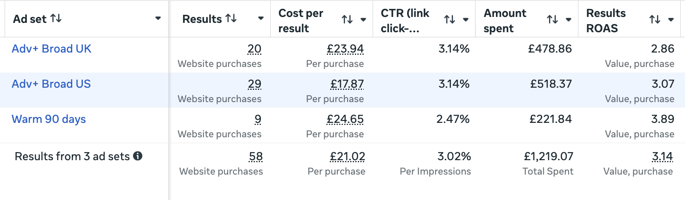Expand the Amount spent column dropdown
The image size is (685, 200).
click(x=569, y=19)
